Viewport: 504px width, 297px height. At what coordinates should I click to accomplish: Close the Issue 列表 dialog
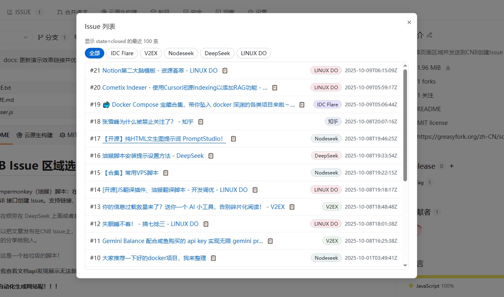point(409,22)
